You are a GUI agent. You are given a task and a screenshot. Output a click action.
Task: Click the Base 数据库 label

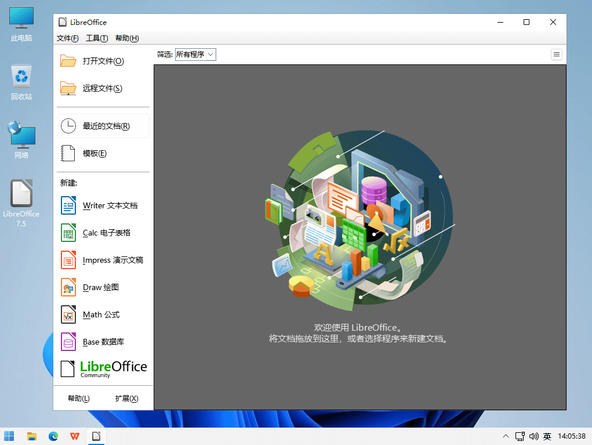point(103,342)
